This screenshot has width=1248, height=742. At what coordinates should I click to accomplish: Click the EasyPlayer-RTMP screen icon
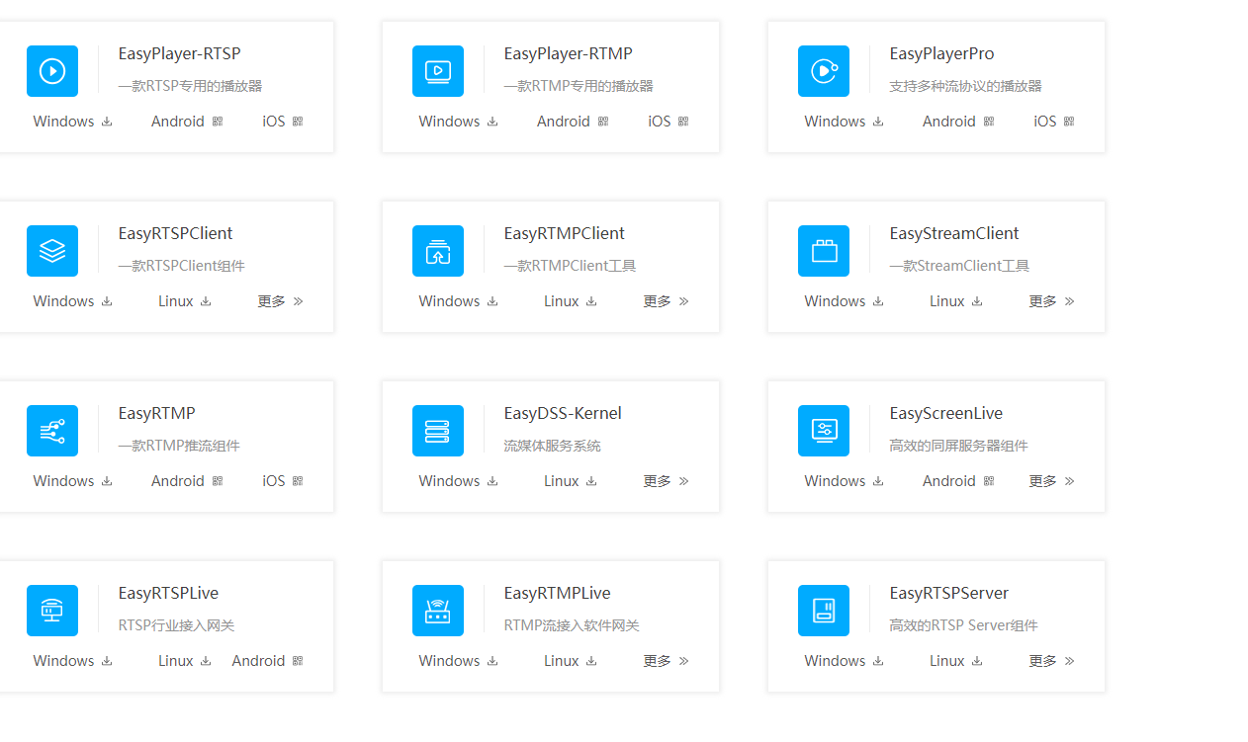point(438,71)
